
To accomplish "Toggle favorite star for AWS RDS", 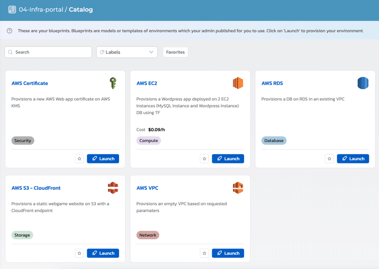I will pyautogui.click(x=330, y=159).
